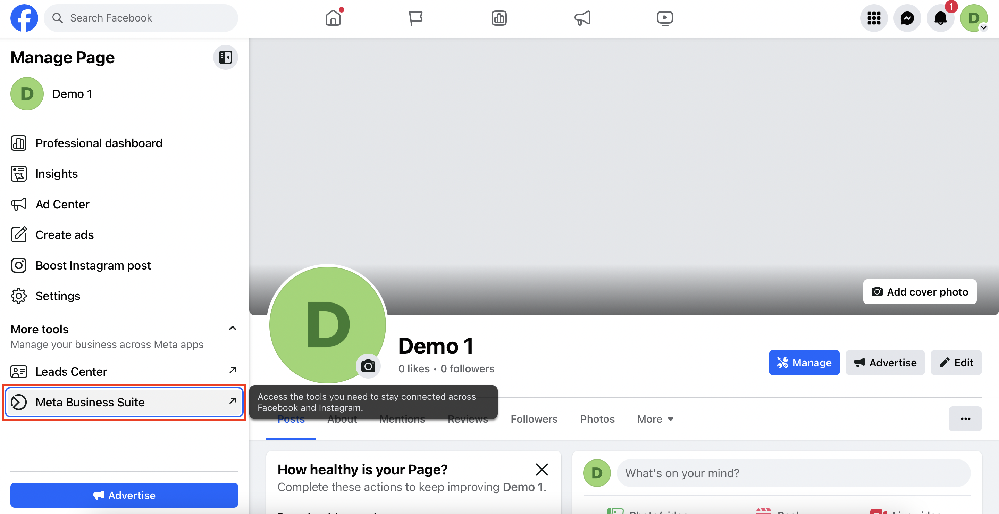Dismiss the page health card

[x=542, y=470]
